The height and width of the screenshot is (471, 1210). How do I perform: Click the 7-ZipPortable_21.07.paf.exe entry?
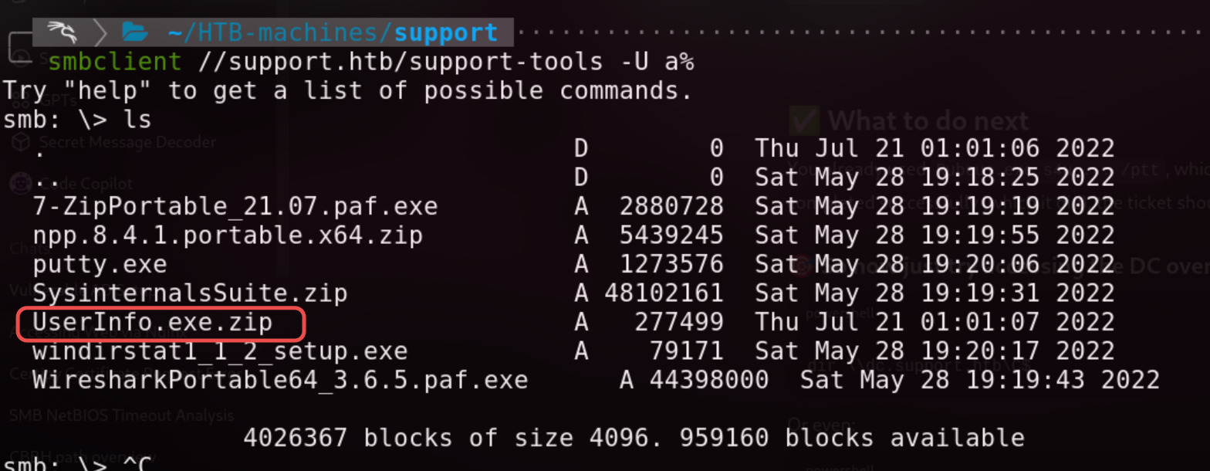click(235, 206)
